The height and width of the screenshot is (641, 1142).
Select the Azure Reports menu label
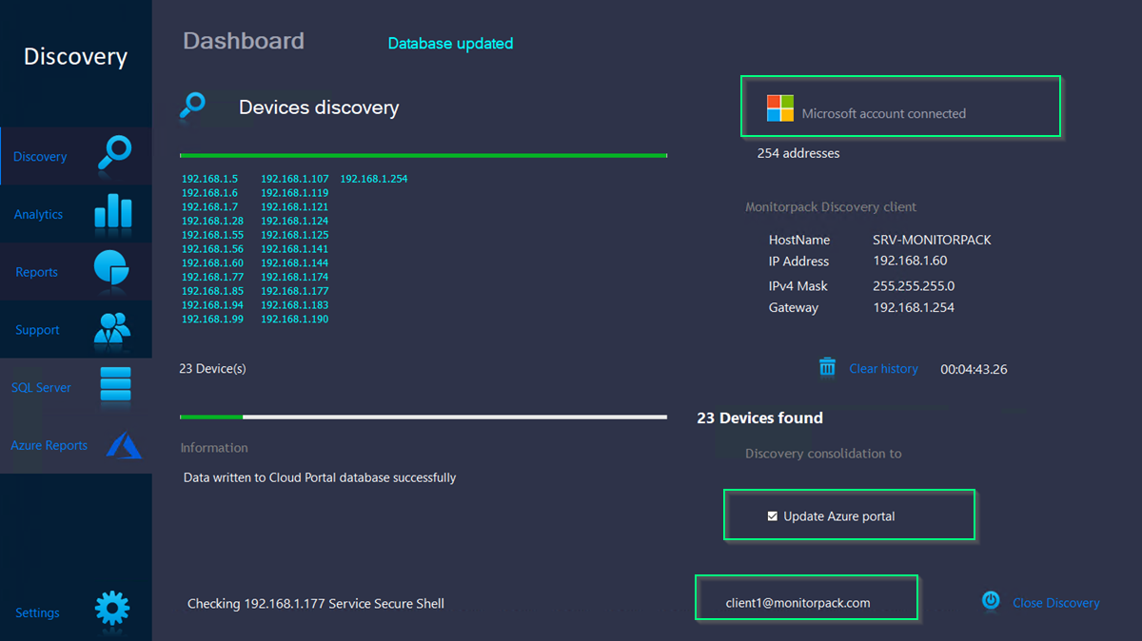click(x=49, y=445)
